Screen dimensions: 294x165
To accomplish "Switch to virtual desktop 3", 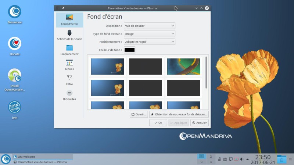I will point(201,162).
